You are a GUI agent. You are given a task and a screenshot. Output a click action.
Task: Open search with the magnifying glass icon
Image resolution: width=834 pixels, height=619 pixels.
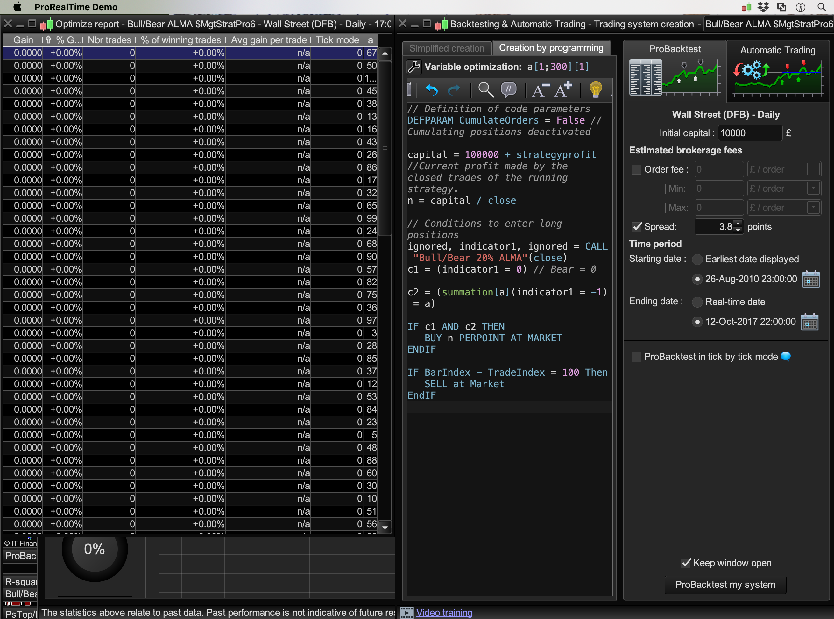[x=486, y=90]
